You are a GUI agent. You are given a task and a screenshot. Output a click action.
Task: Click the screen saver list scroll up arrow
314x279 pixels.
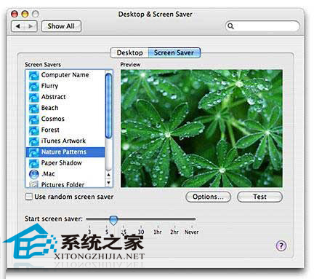pos(108,175)
